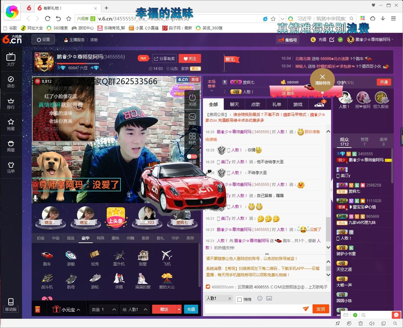This screenshot has height=328, width=403.
Task: Switch to the 点歌 song request tab
Action: point(256,104)
